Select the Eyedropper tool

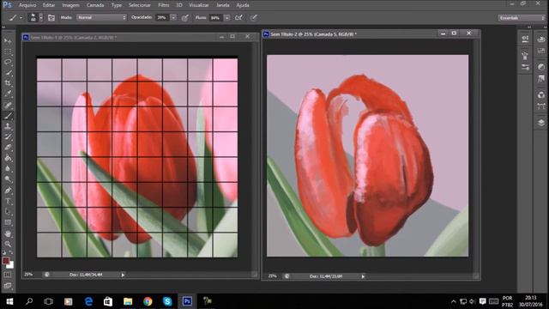coord(8,94)
